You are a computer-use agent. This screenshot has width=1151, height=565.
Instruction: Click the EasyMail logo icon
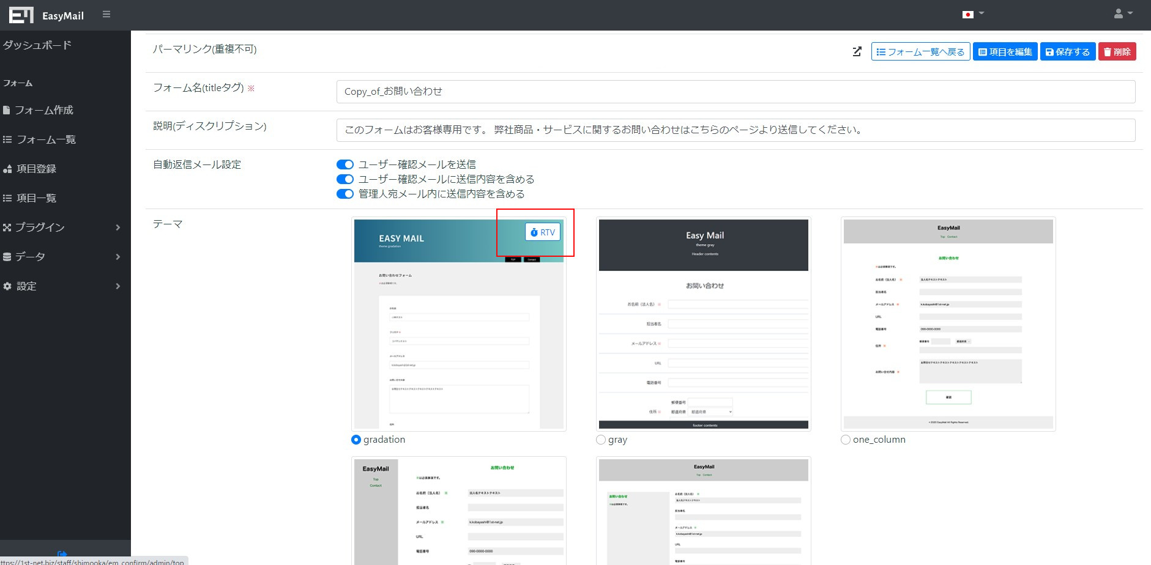[21, 15]
